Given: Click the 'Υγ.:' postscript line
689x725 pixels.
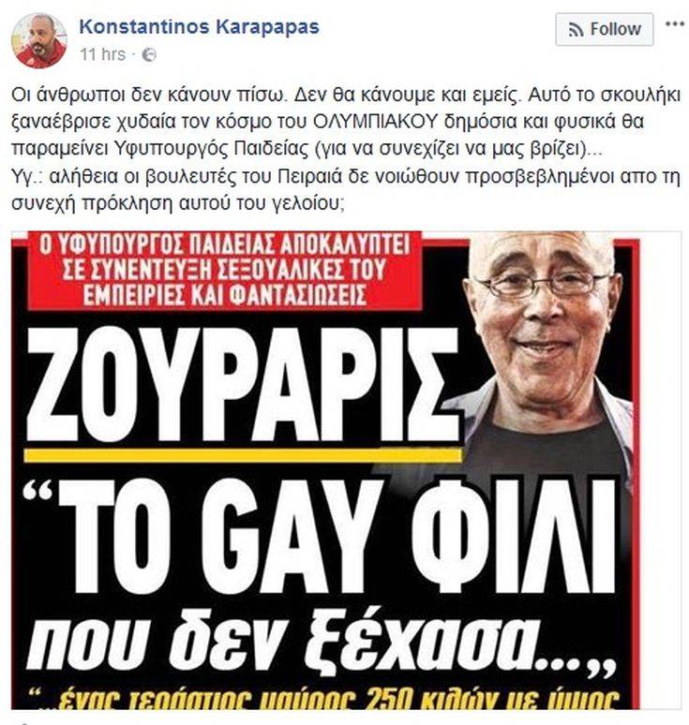Looking at the screenshot, I should coord(346,176).
